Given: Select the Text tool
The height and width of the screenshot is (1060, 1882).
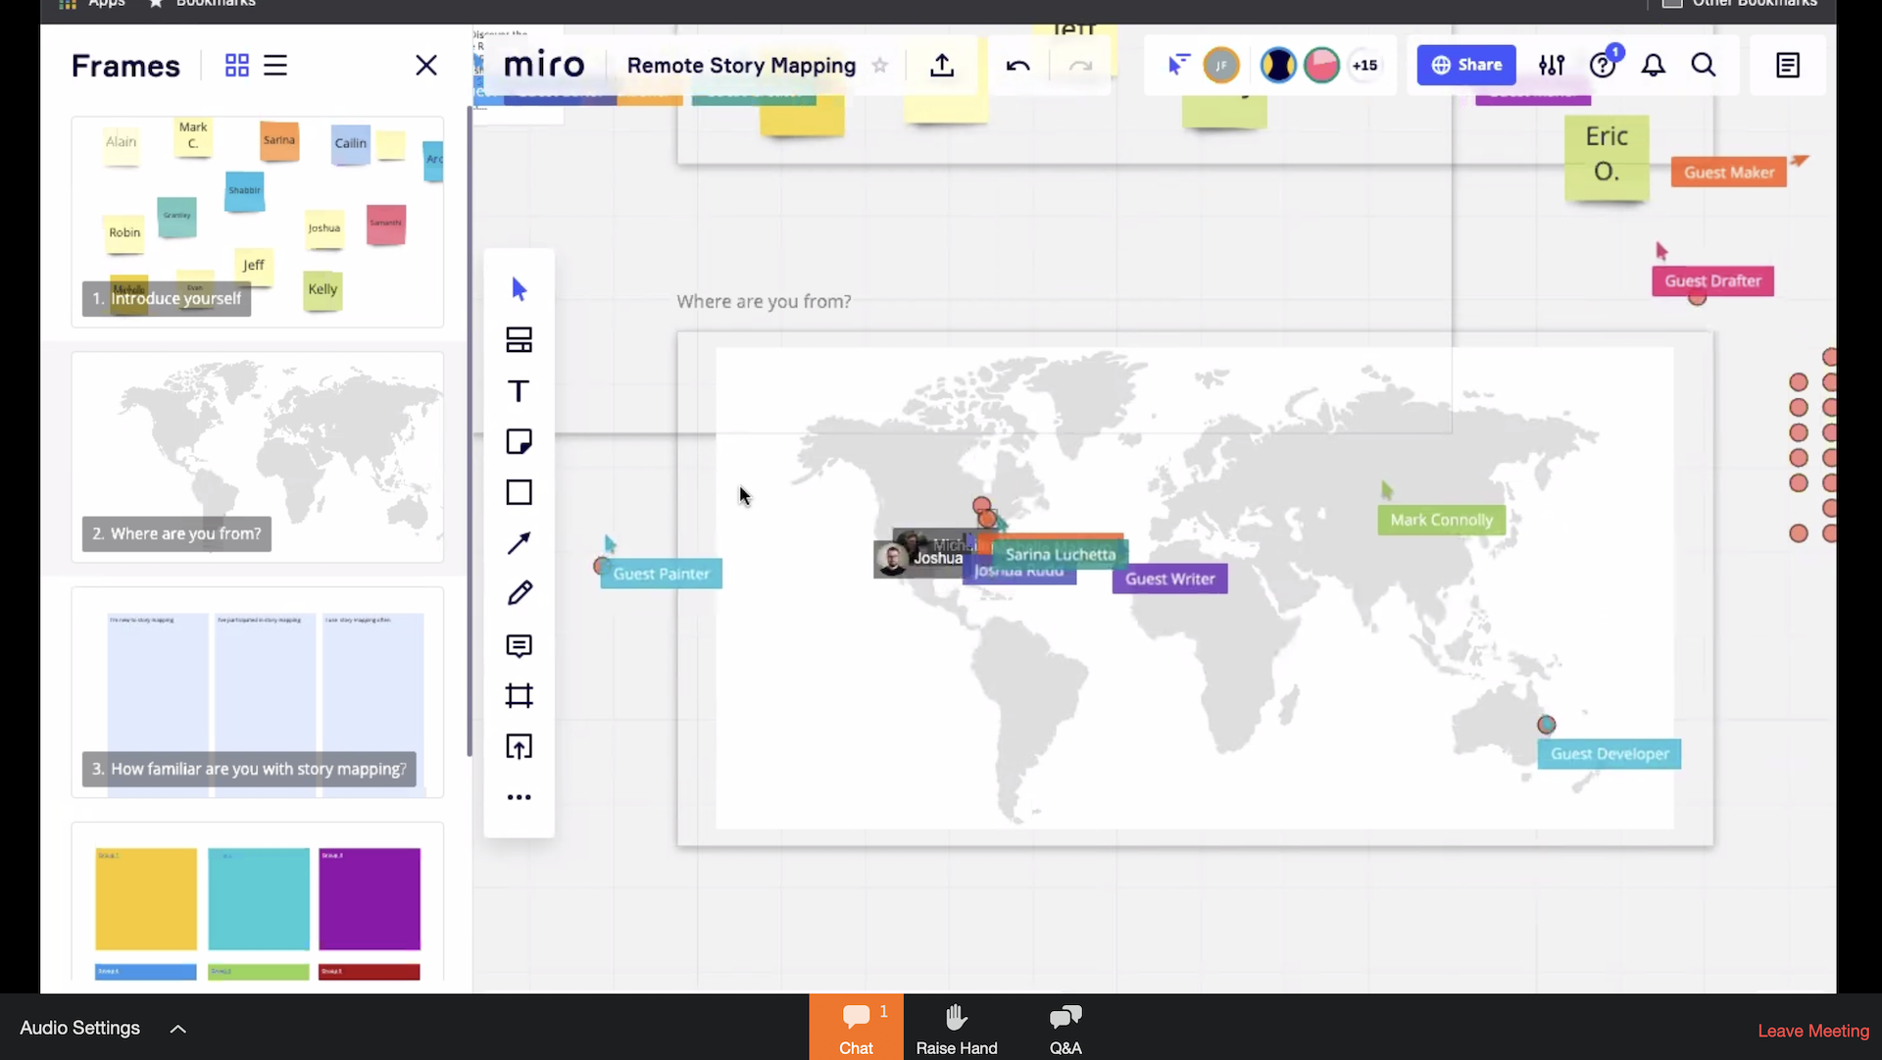Looking at the screenshot, I should pos(519,390).
